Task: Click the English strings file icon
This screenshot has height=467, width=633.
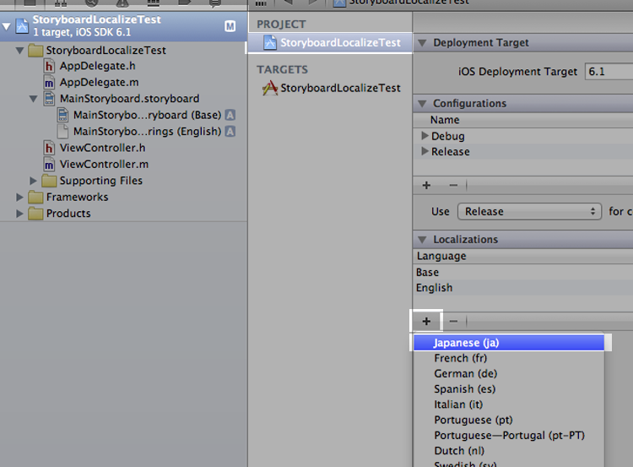Action: [x=62, y=132]
